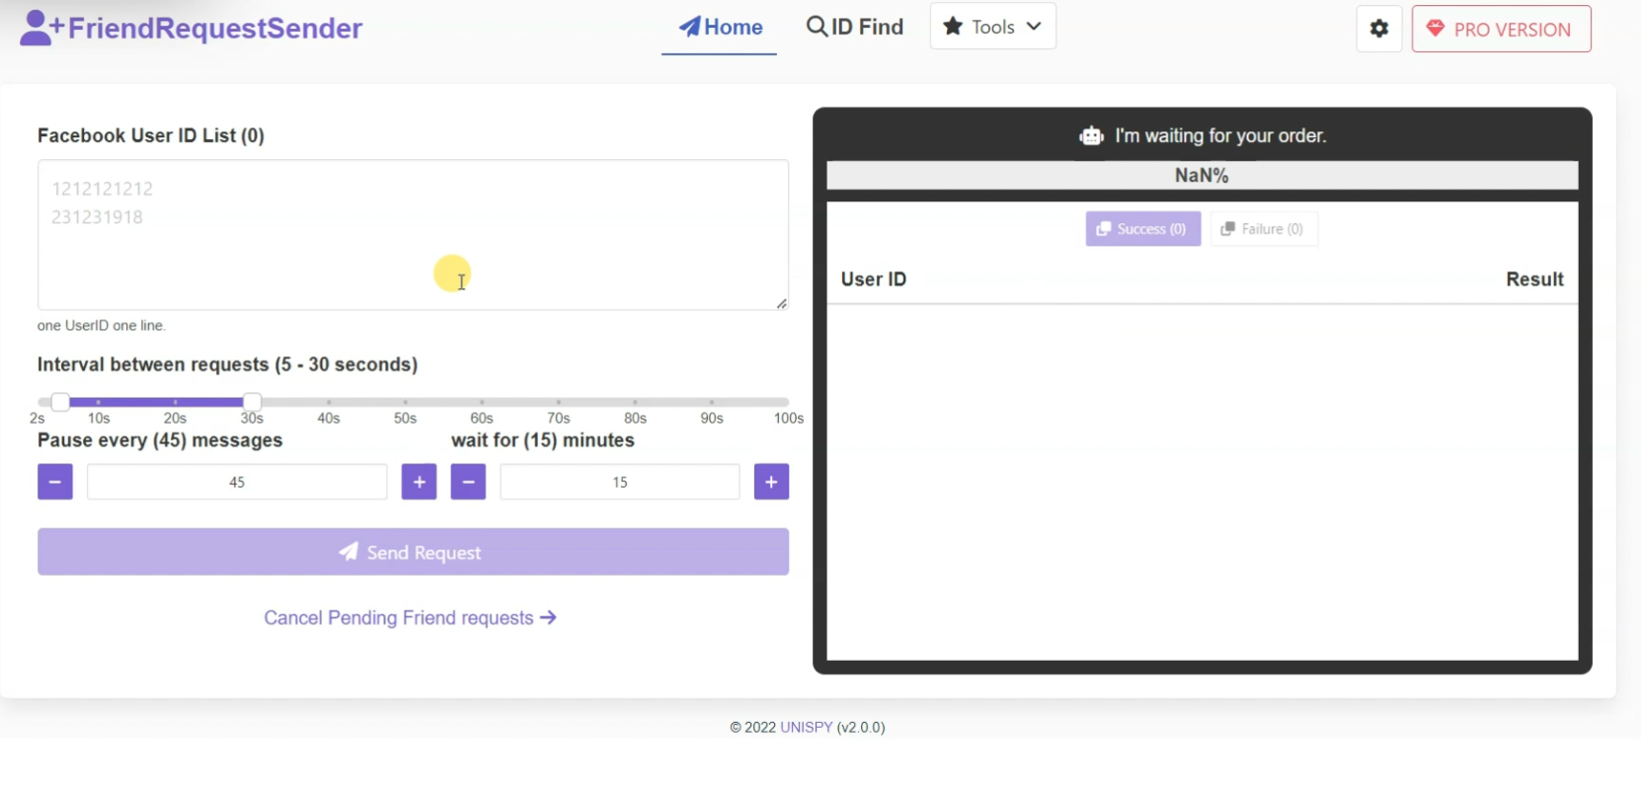This screenshot has width=1641, height=796.
Task: Click the PRO VERSION diamond button
Action: pyautogui.click(x=1501, y=29)
